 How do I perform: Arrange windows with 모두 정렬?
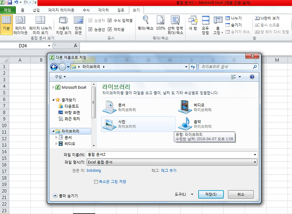(205, 25)
